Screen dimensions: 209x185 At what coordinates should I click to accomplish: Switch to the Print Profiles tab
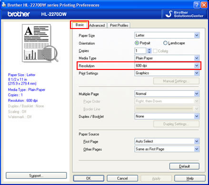coord(119,25)
